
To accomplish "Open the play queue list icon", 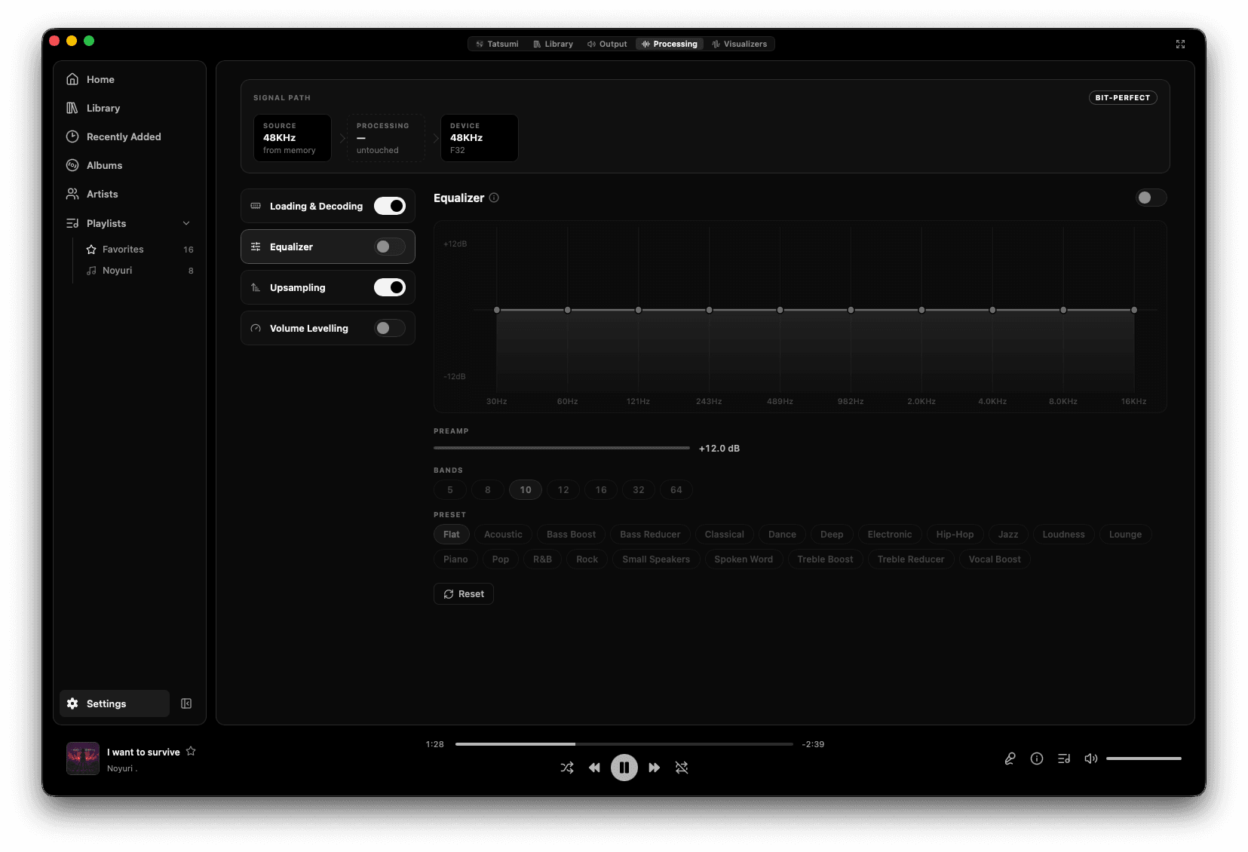I will [1064, 759].
